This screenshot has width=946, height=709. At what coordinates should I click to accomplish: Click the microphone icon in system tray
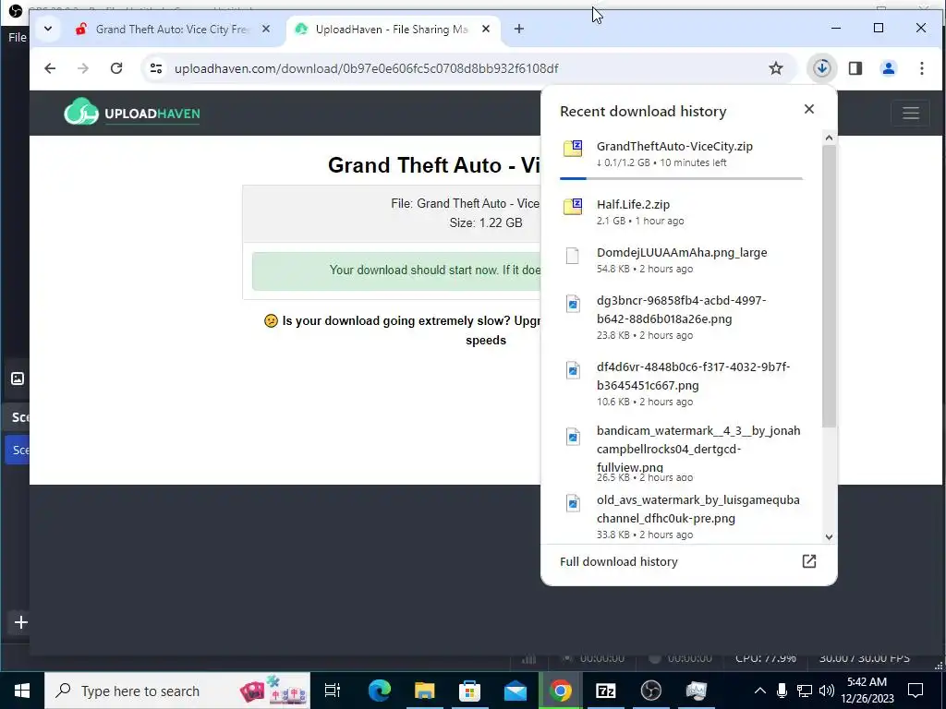(x=782, y=691)
